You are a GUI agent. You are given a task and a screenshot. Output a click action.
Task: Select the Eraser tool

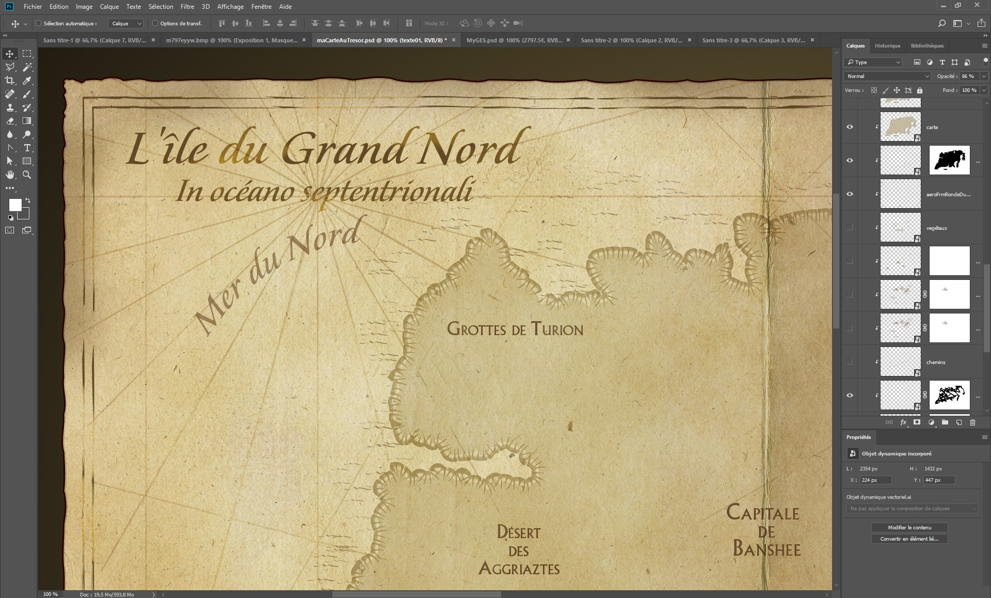click(x=10, y=121)
